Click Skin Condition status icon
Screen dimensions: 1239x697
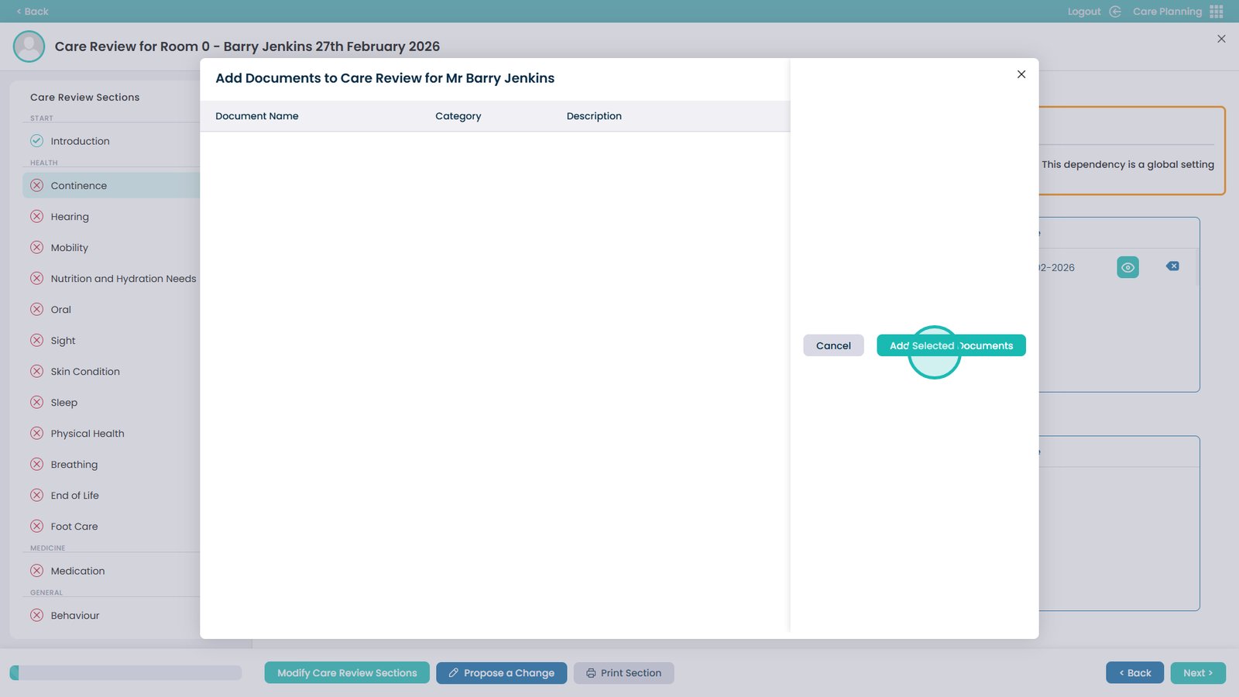[36, 372]
